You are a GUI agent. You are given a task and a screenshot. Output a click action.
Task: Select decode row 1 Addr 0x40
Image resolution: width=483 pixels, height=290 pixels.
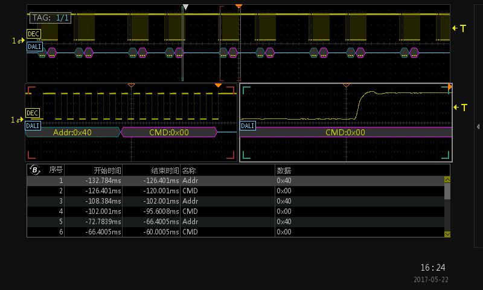tap(235, 181)
